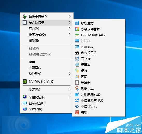The height and width of the screenshot is (134, 142).
Task: Click the 魔方快捷组 grid icon
Action: point(25,23)
